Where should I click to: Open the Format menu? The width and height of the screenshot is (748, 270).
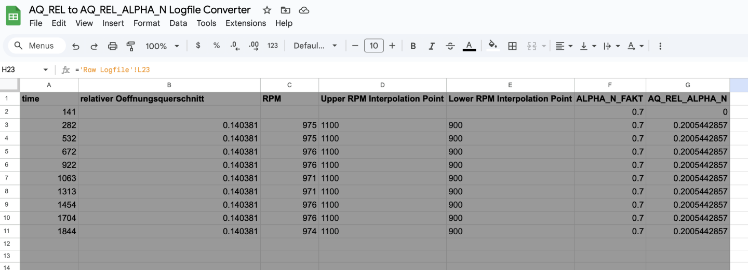(x=146, y=23)
